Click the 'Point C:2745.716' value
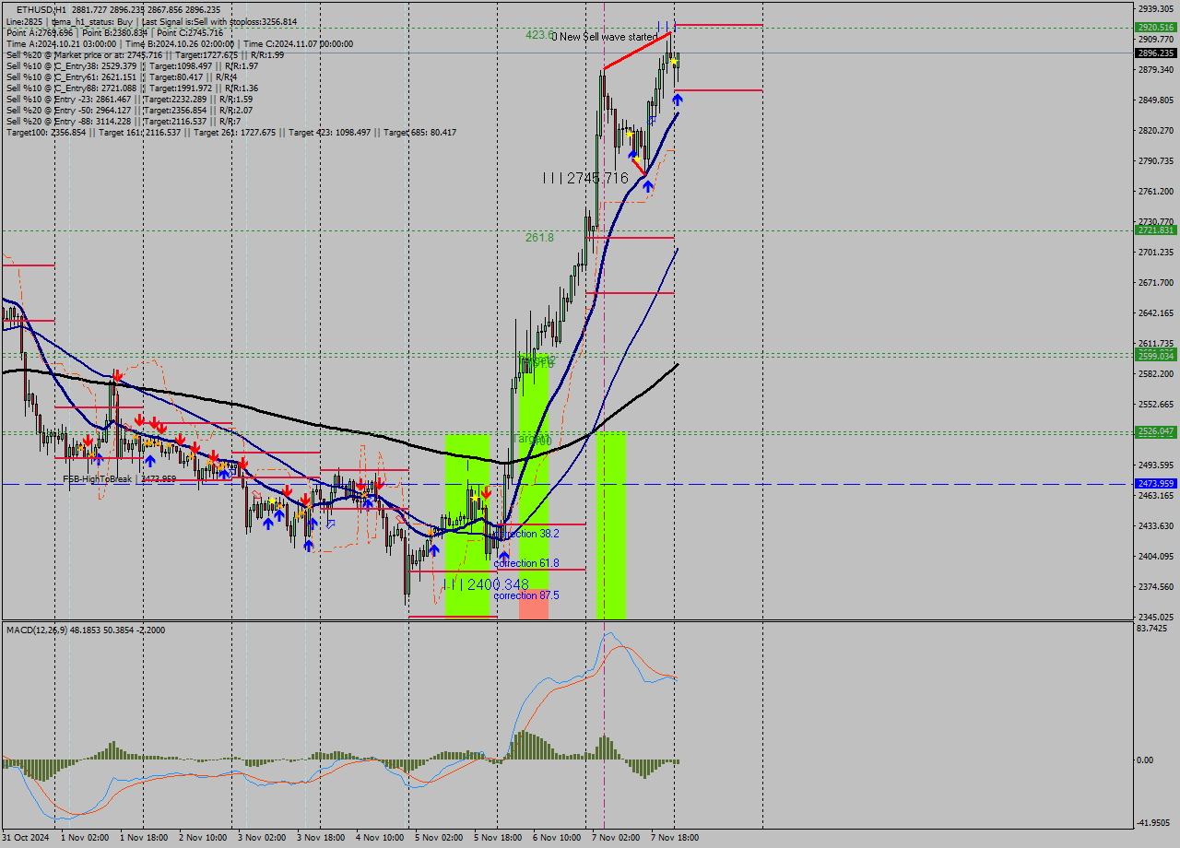 tap(190, 32)
